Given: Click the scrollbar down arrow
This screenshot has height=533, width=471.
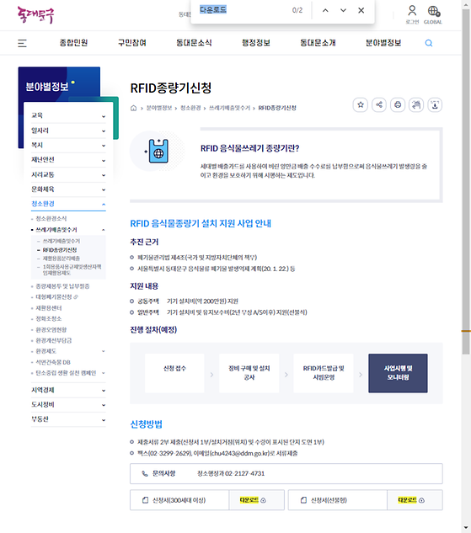Looking at the screenshot, I should coord(466,528).
